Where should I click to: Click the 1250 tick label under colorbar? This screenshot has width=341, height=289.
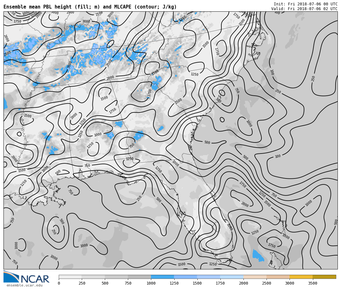(174, 283)
